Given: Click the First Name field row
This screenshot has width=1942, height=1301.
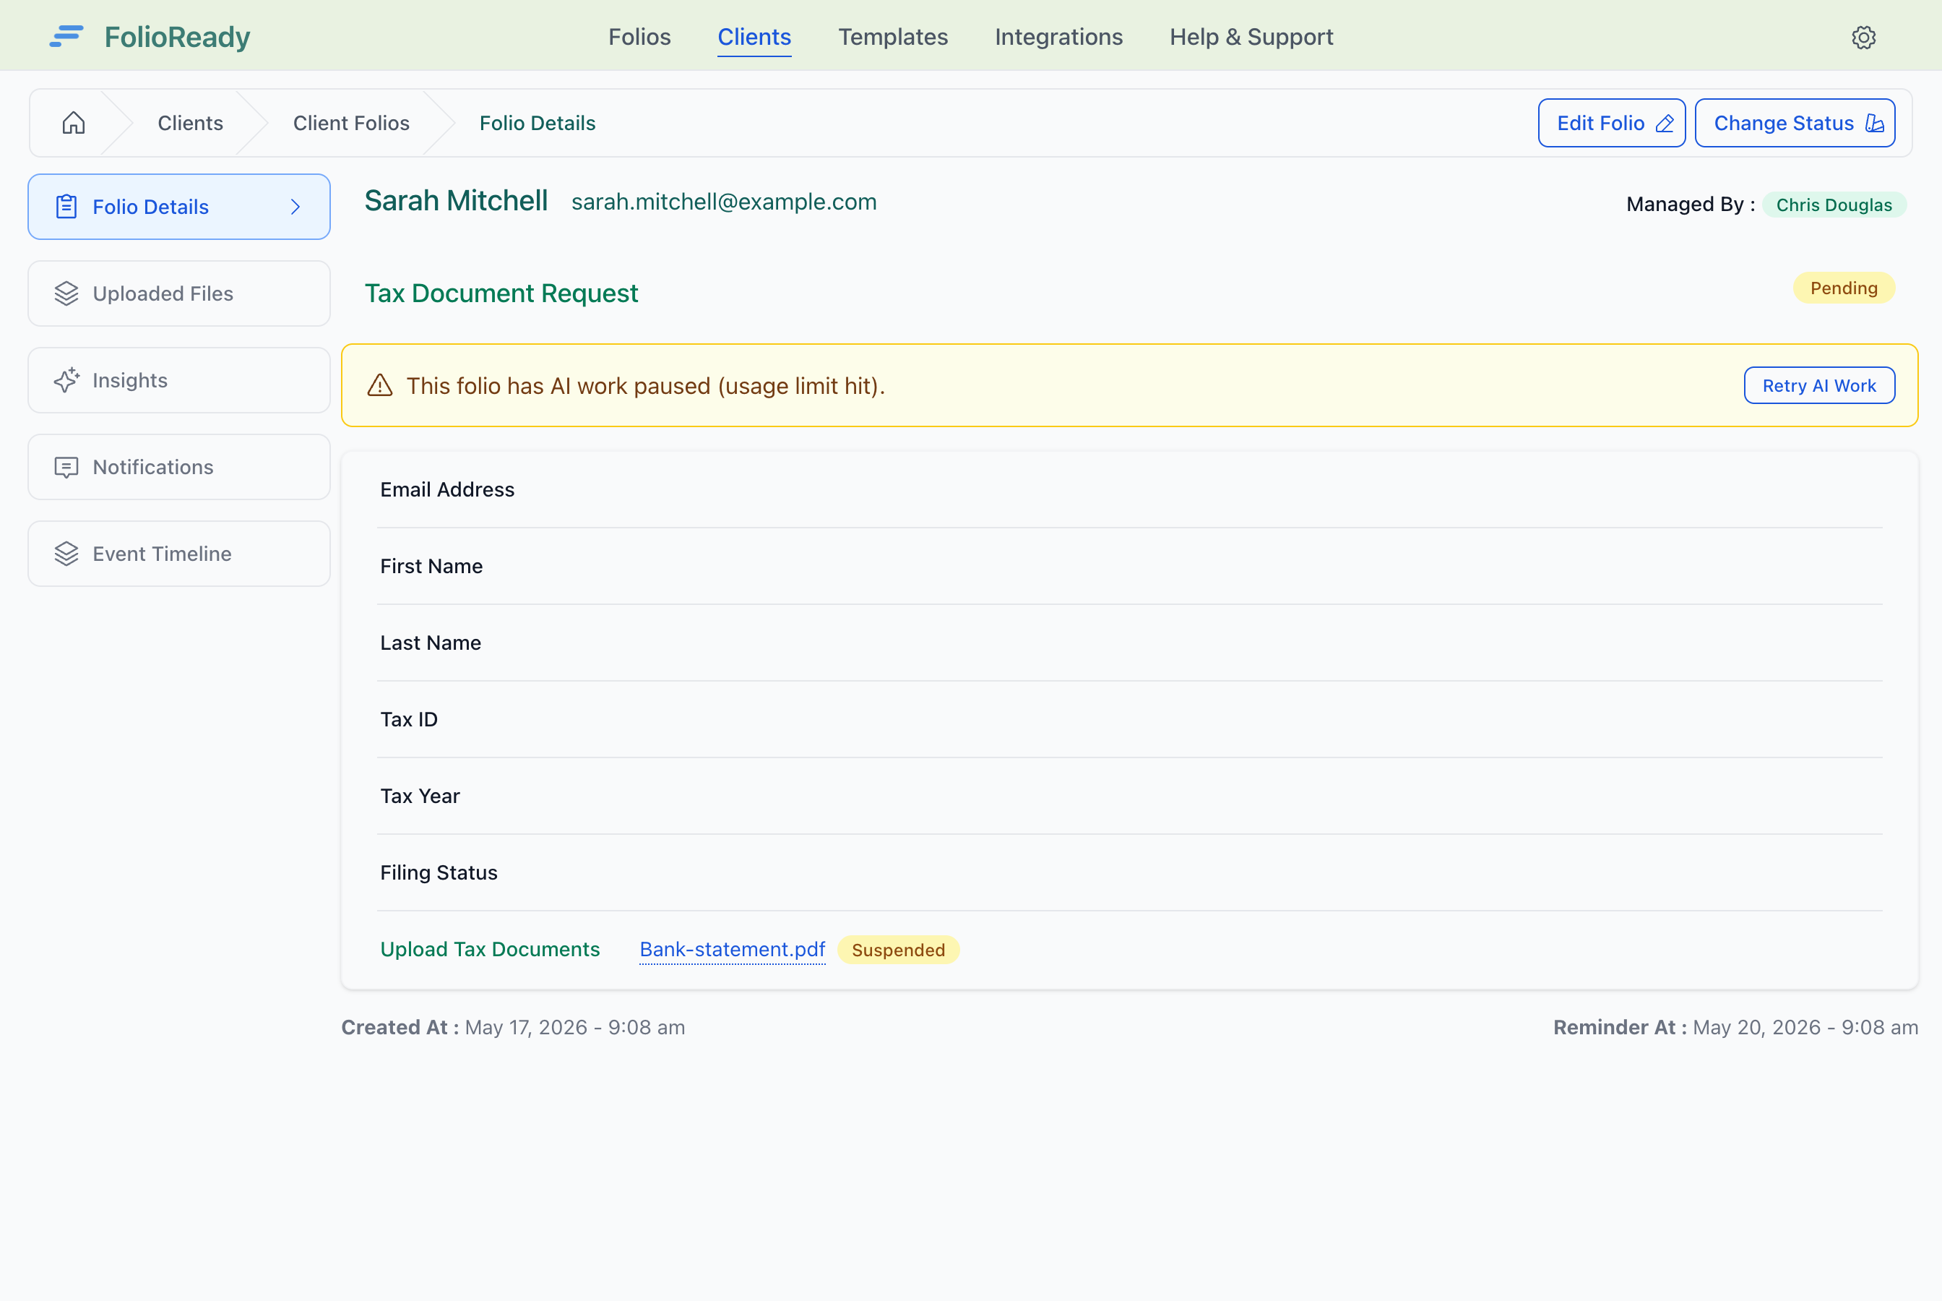Looking at the screenshot, I should pos(1129,566).
